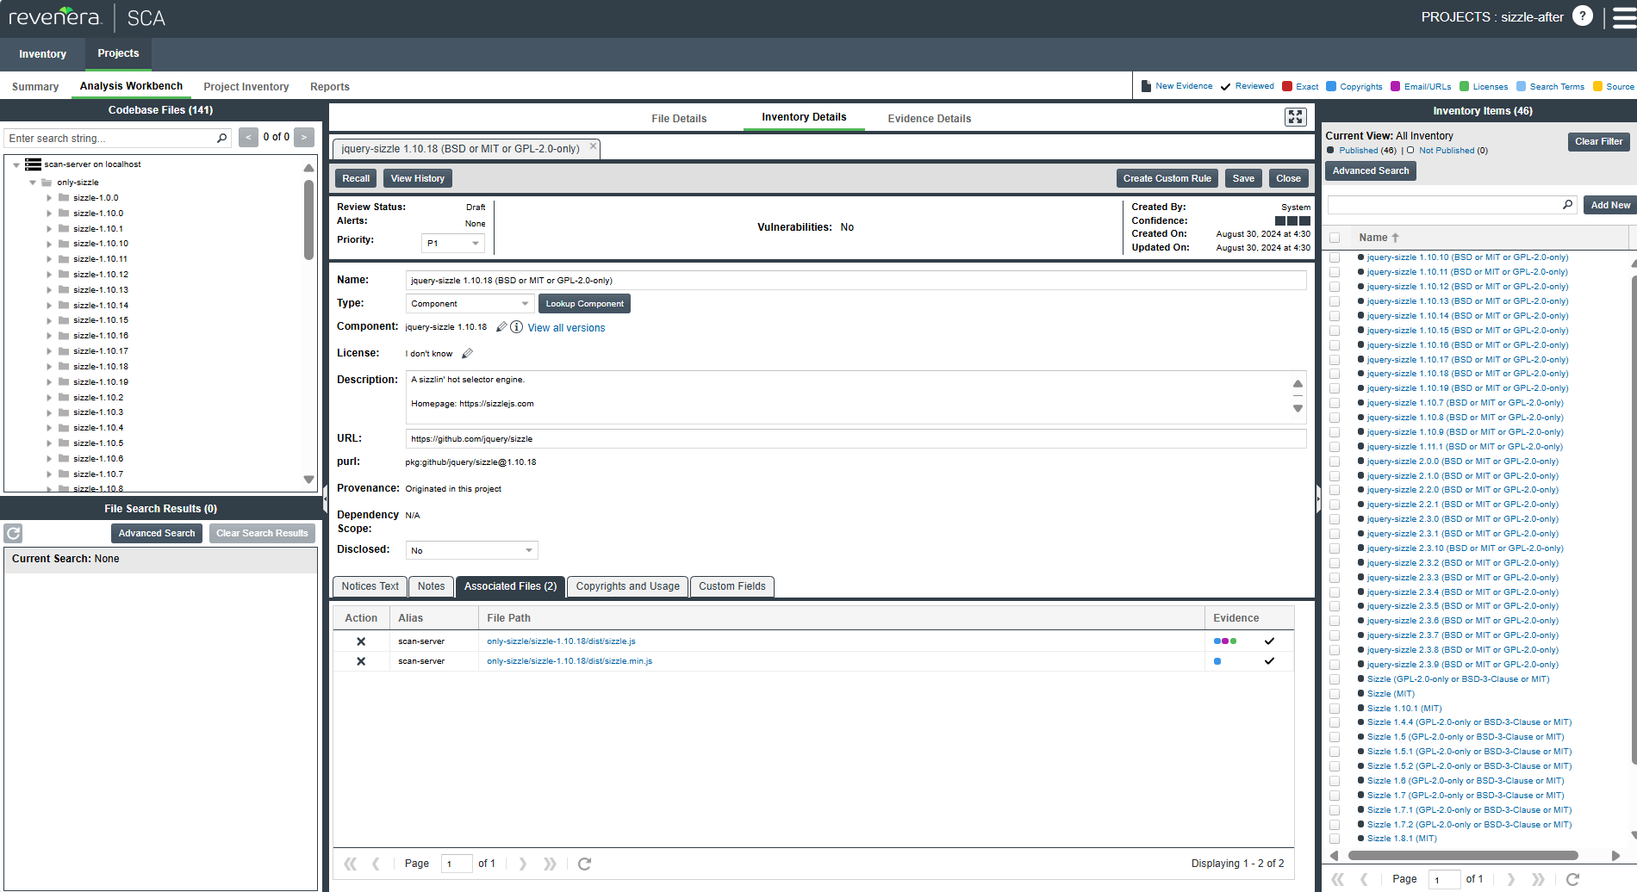
Task: Edit license with the pencil icon
Action: (x=467, y=354)
